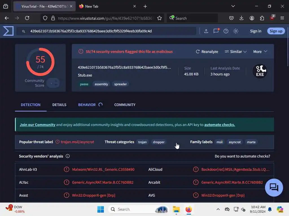Open the extensions puzzle icon
The height and width of the screenshot is (216, 289).
[x=262, y=18]
